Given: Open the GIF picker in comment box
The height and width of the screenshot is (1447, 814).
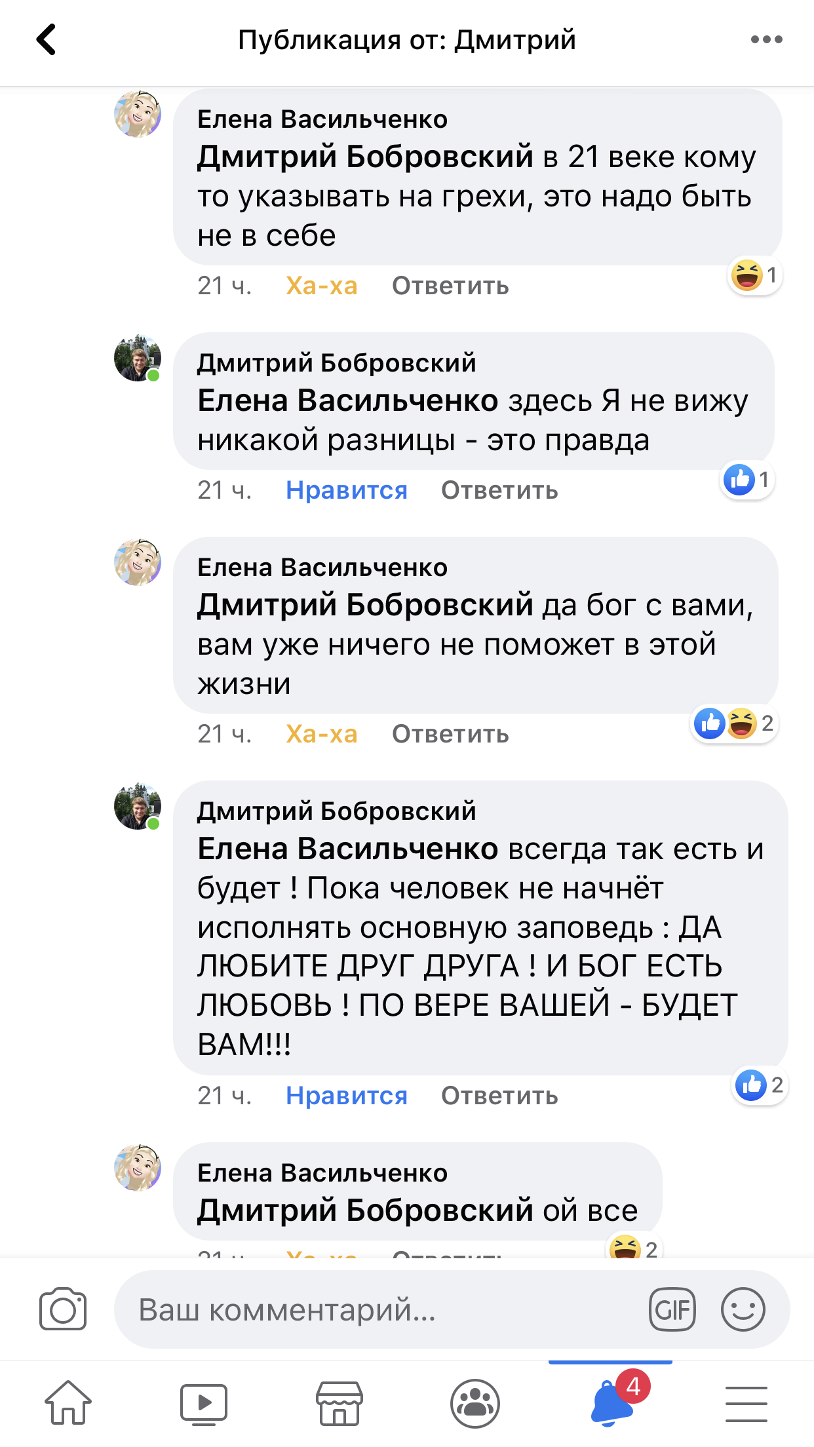Looking at the screenshot, I should pyautogui.click(x=672, y=1309).
